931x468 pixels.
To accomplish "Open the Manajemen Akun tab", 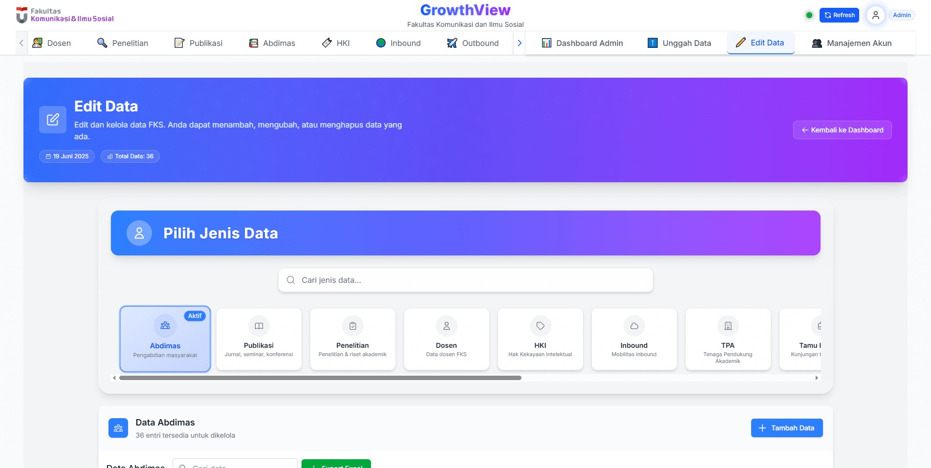I will 852,43.
